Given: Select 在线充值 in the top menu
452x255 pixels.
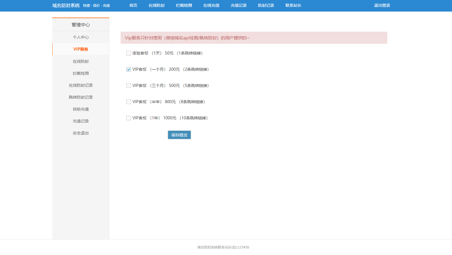Looking at the screenshot, I should point(211,5).
